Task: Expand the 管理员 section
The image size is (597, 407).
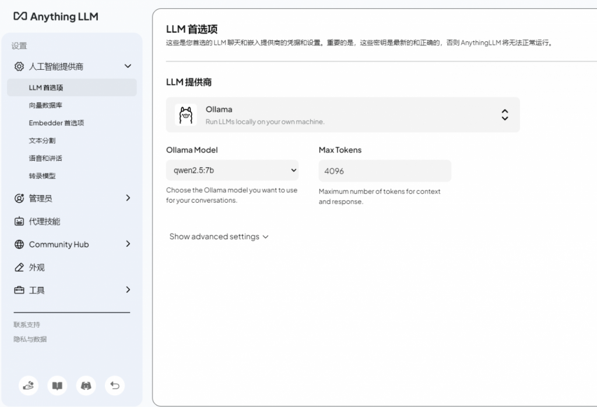Action: tap(128, 198)
